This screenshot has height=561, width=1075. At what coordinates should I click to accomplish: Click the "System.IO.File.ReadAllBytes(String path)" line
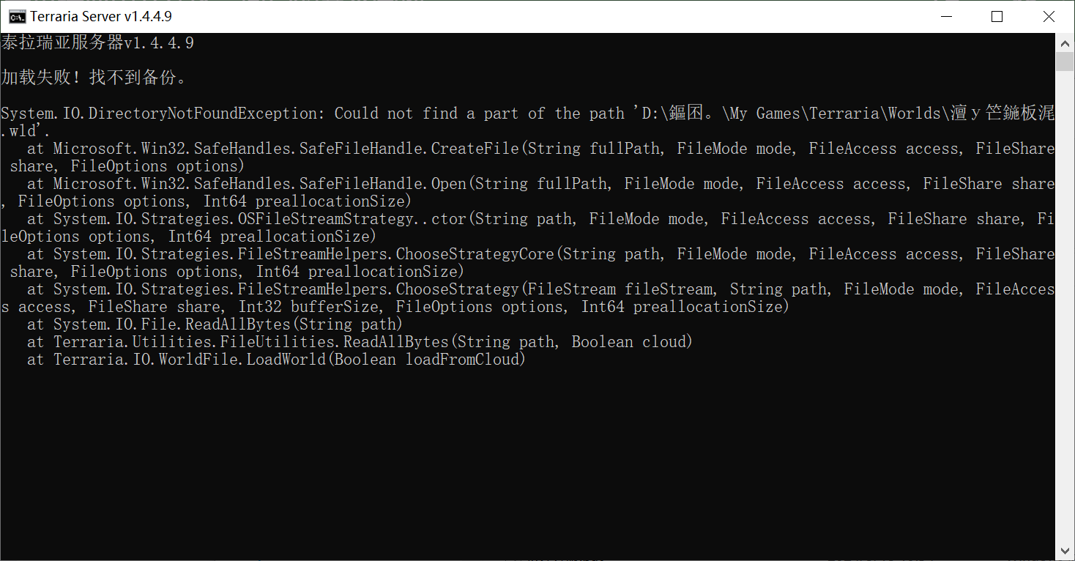pos(228,324)
